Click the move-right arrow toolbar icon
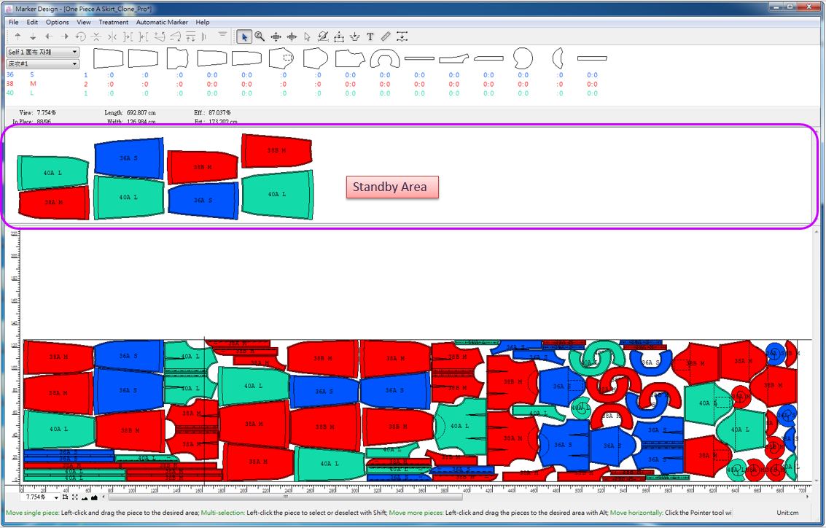The width and height of the screenshot is (826, 528). click(x=64, y=36)
